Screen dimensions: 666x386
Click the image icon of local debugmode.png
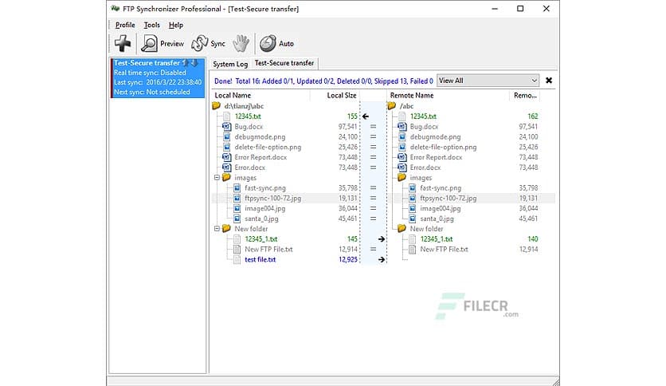coord(226,136)
